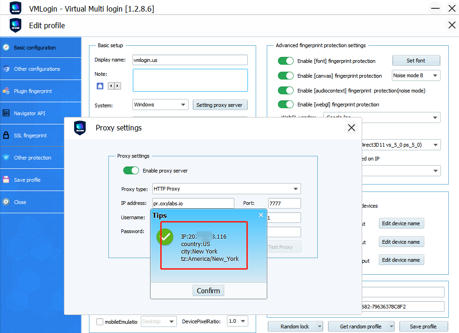The image size is (459, 333).
Task: Expand the dropdown below 'on IP' label
Action: tap(435, 171)
